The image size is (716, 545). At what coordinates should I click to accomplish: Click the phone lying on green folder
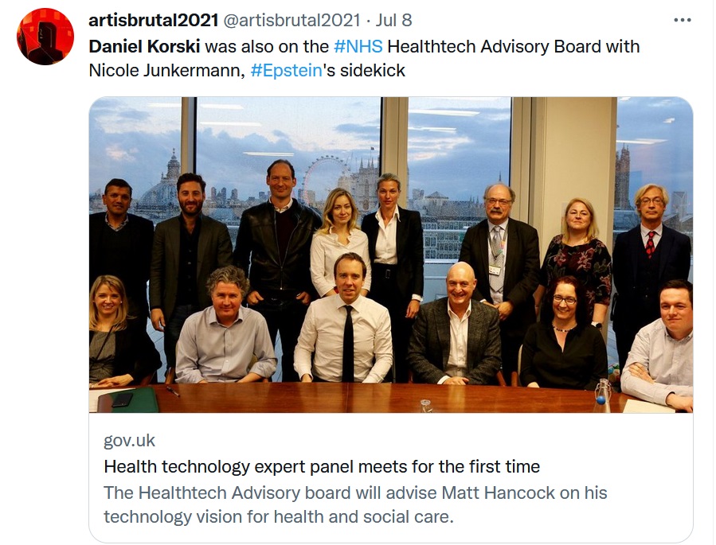[x=122, y=399]
